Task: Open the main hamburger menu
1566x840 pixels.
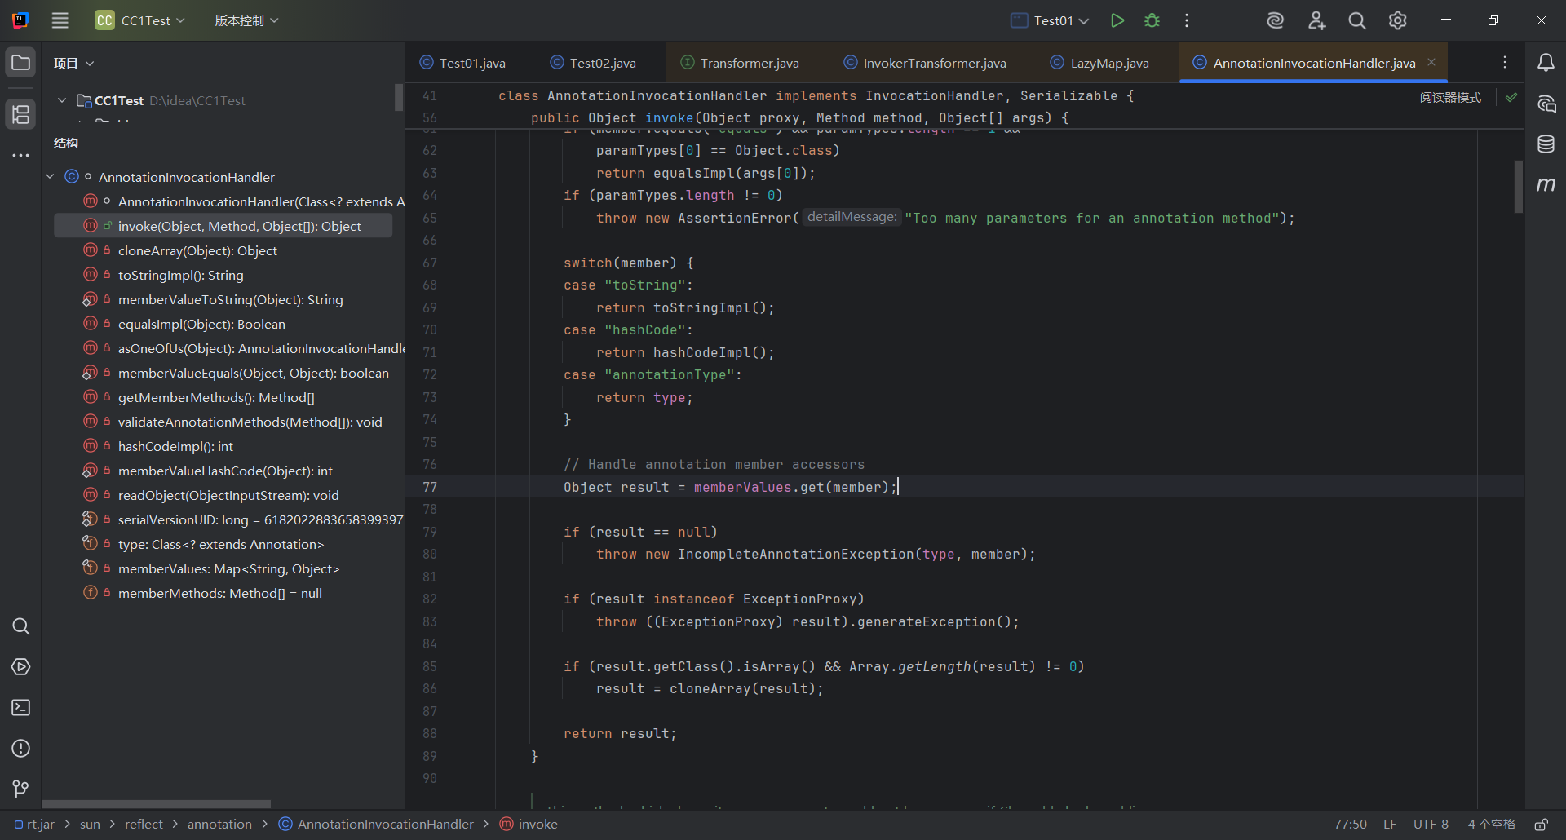Action: click(60, 20)
